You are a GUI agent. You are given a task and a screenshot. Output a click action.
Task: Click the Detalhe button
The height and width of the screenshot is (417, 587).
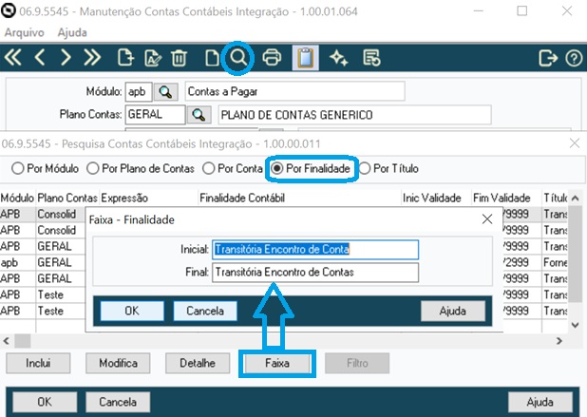[x=198, y=363]
